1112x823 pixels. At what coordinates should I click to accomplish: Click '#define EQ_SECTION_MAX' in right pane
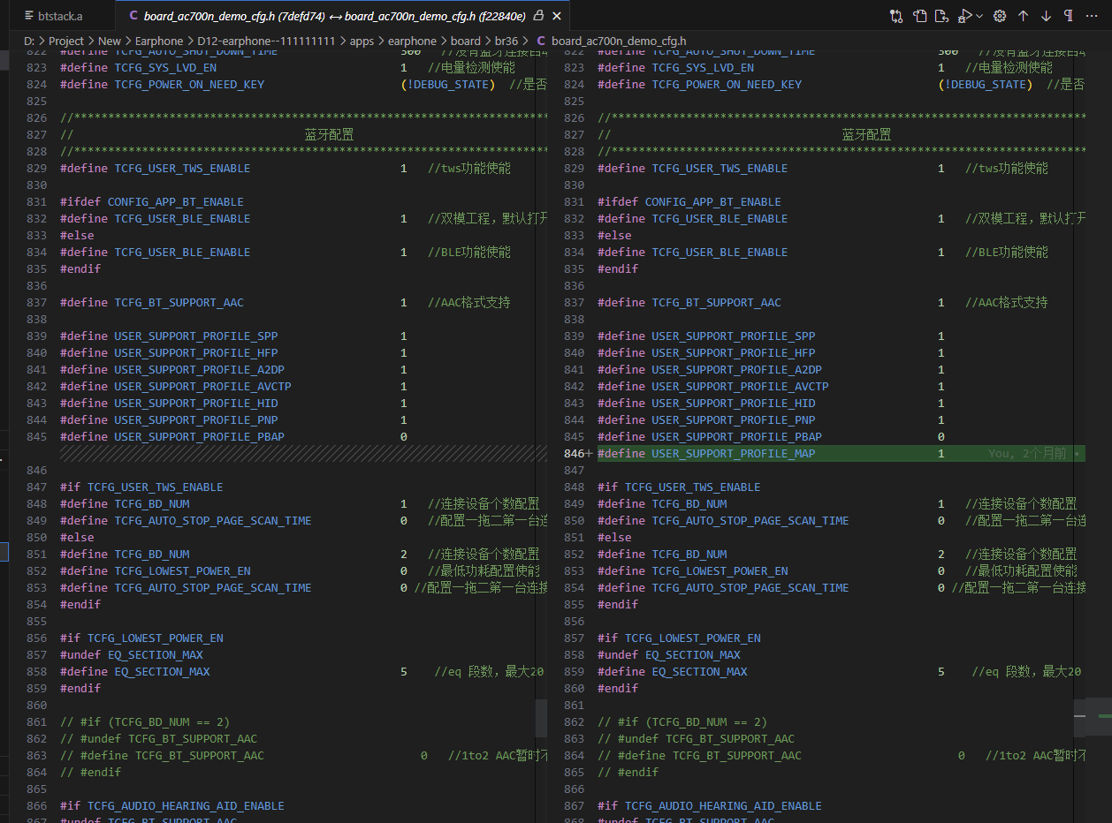[672, 671]
